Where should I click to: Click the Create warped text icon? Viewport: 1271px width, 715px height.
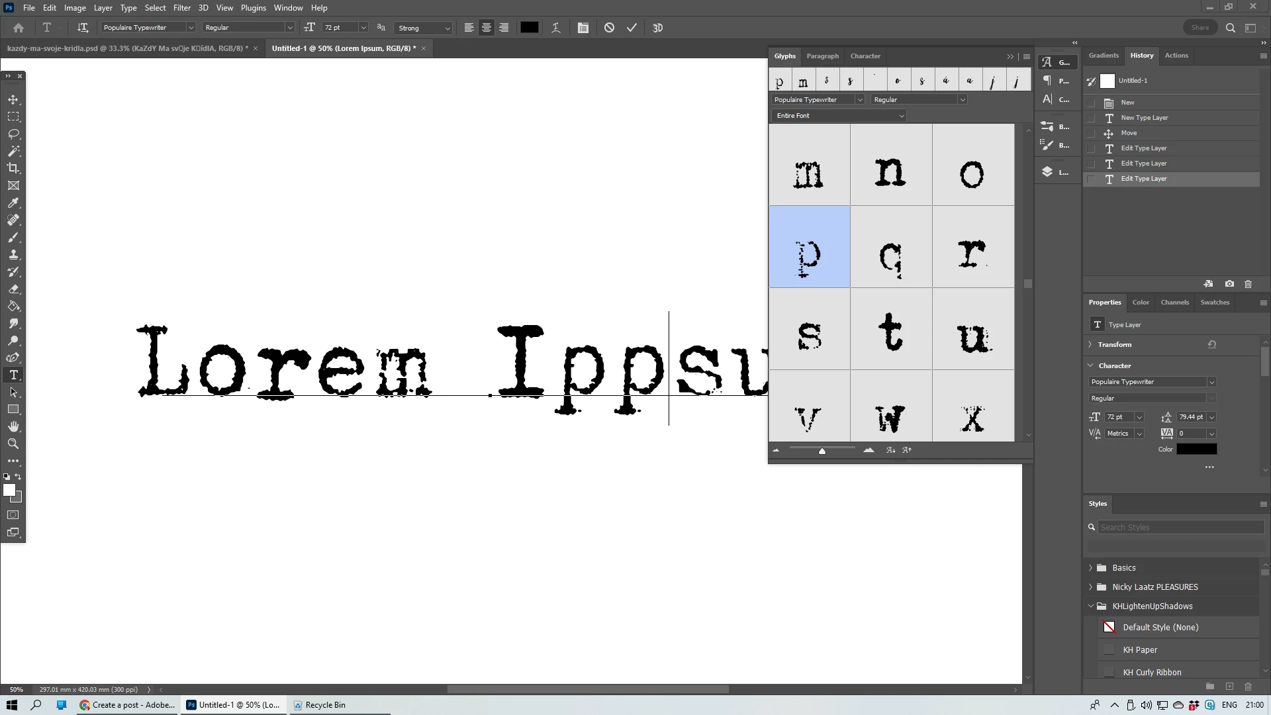pyautogui.click(x=556, y=28)
